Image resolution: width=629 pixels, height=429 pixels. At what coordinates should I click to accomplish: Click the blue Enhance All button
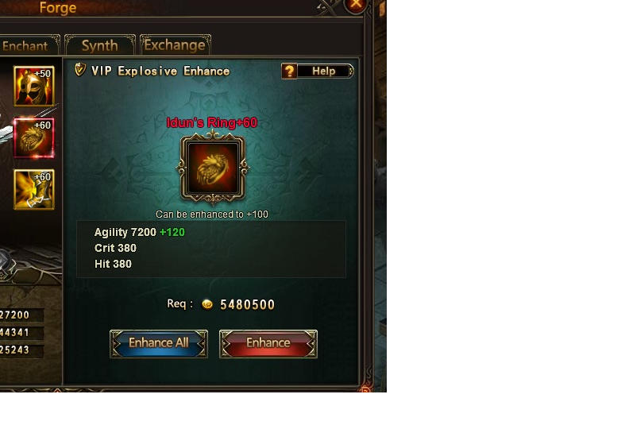point(159,343)
